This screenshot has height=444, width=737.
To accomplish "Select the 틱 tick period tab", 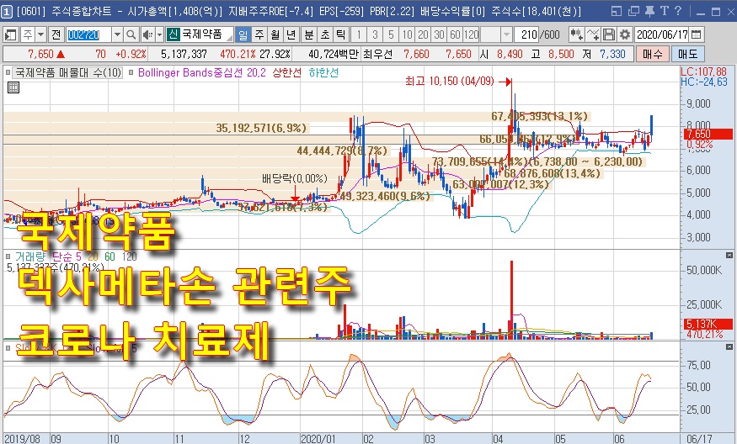I will click(x=341, y=34).
